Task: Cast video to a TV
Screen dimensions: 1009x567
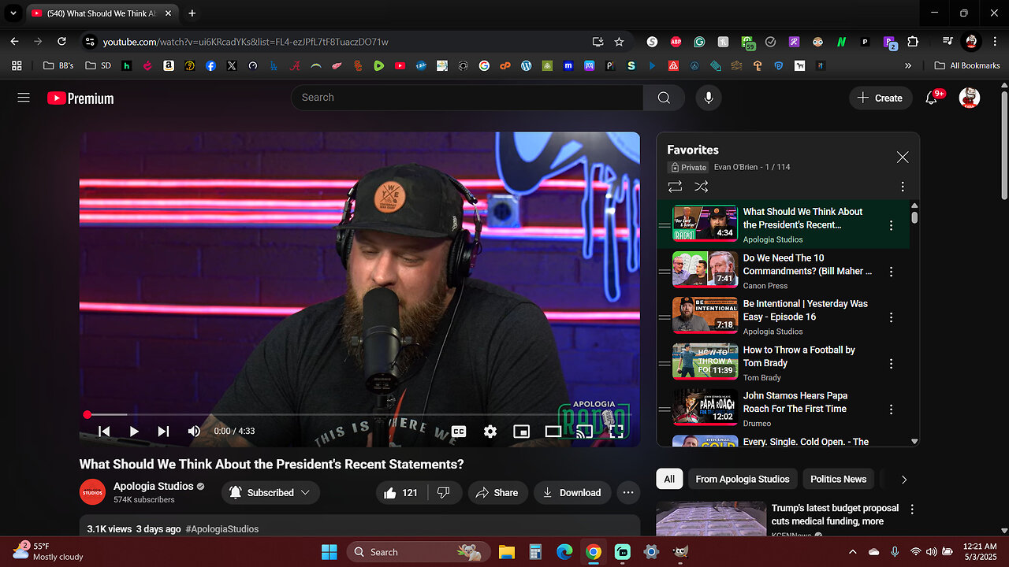Action: [x=584, y=431]
